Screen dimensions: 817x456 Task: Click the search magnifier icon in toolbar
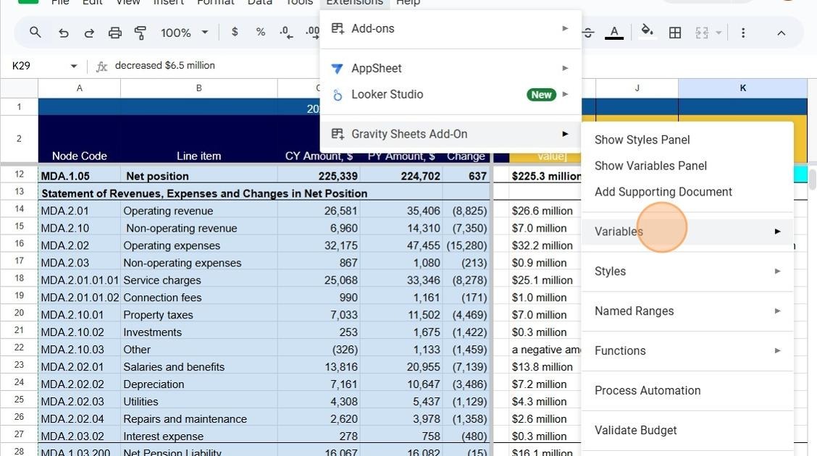[35, 33]
